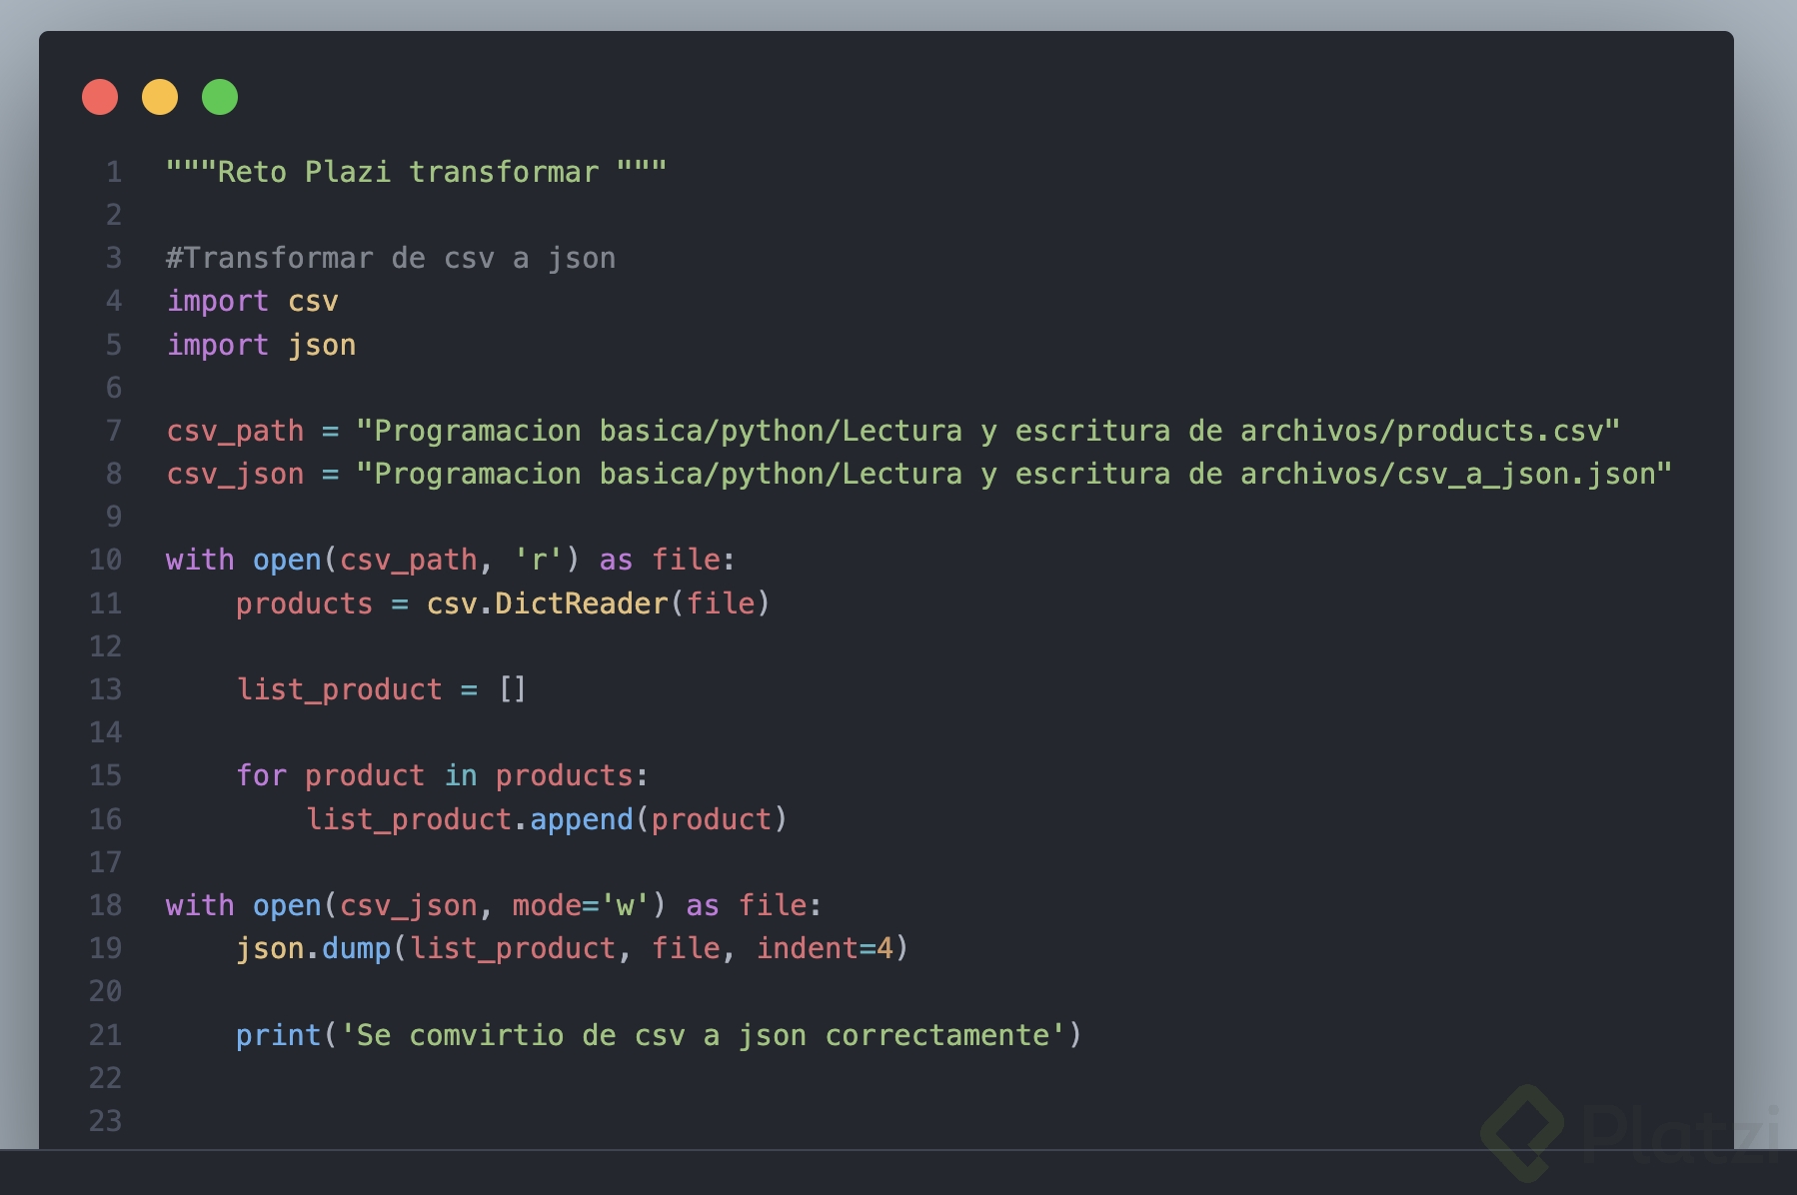
Task: Click the "import json" statement
Action: point(261,345)
